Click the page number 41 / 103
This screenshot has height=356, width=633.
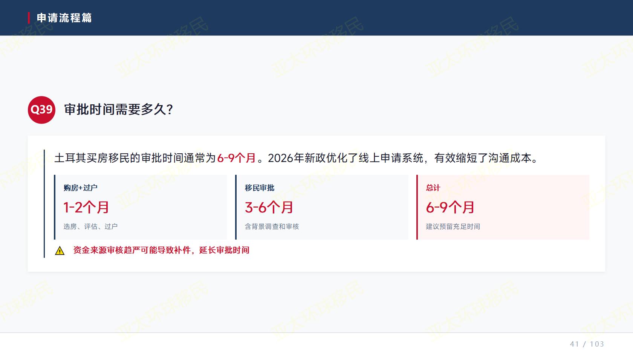click(587, 344)
